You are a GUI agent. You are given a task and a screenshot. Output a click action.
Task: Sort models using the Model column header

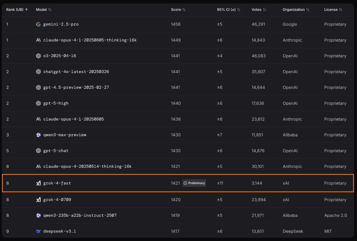click(x=43, y=10)
